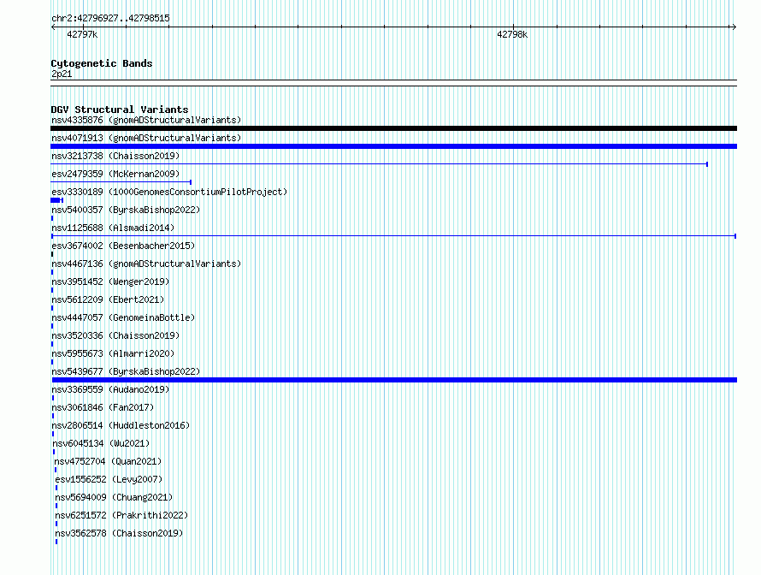Click the thick blue nsv5439677 bar
Viewport: 761px width, 575px height.
pyautogui.click(x=394, y=380)
